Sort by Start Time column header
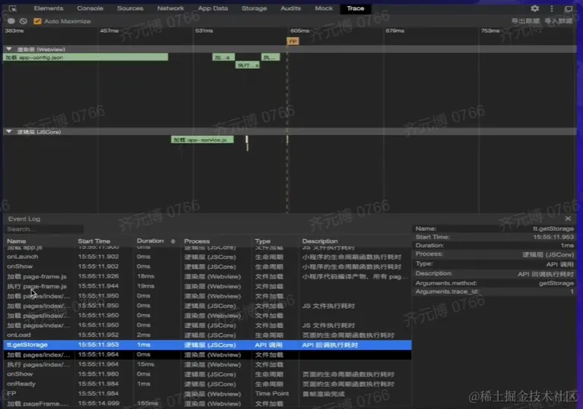 (93, 241)
